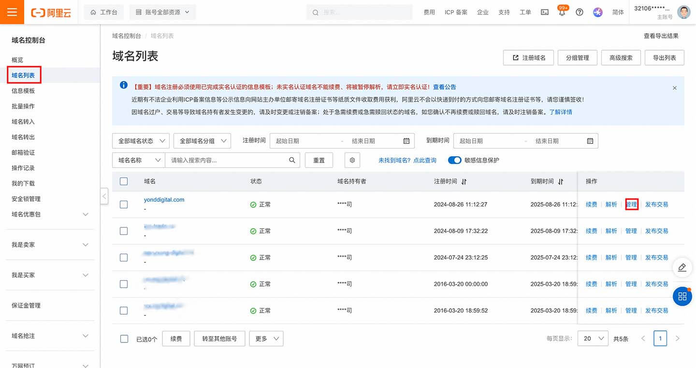Screen dimensions: 696x368
Task: Sort by 到期时间 sort icon
Action: (x=561, y=181)
